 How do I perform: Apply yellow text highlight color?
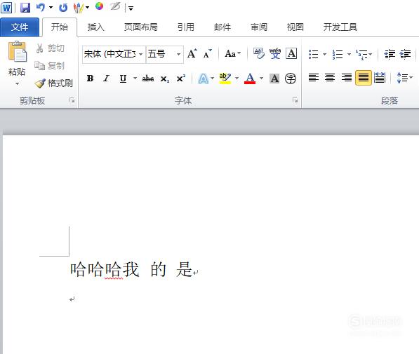(x=225, y=79)
